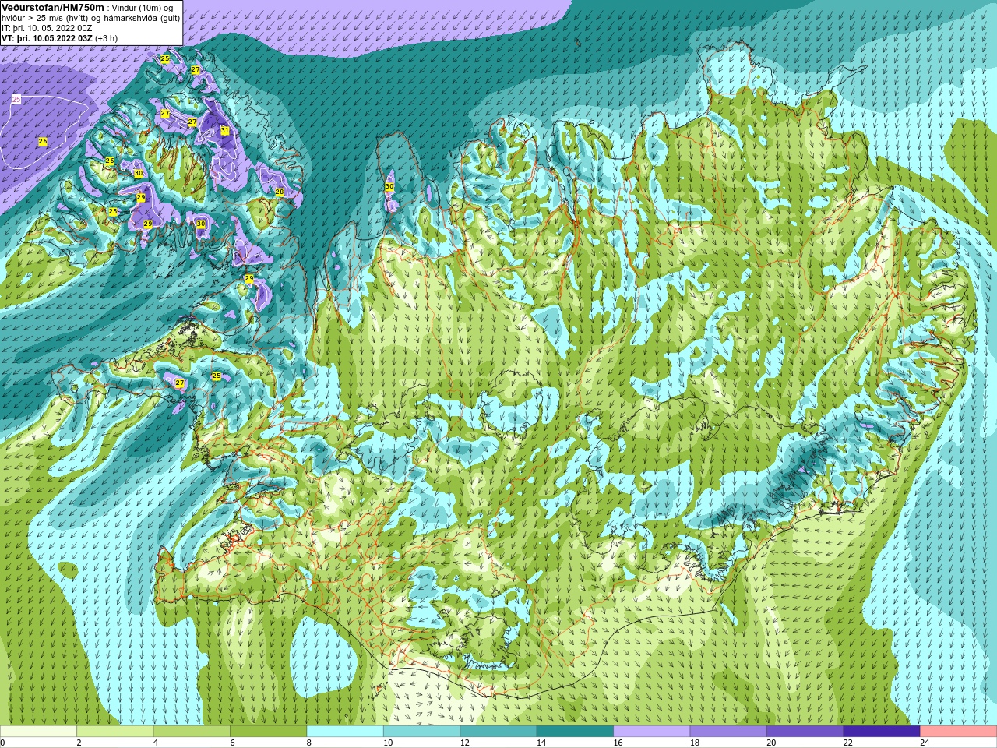
Task: Click the legend tick label 6
Action: point(233,743)
